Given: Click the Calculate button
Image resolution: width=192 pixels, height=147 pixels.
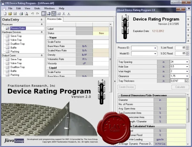Looking at the screenshot, I should pos(180,87).
